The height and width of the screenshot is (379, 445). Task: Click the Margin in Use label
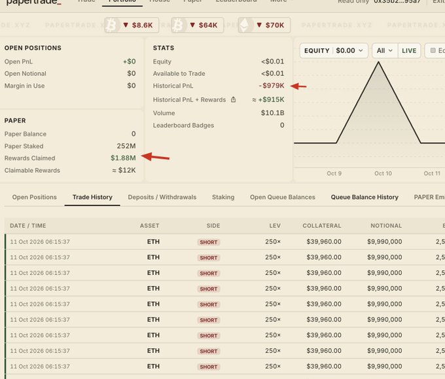click(24, 86)
